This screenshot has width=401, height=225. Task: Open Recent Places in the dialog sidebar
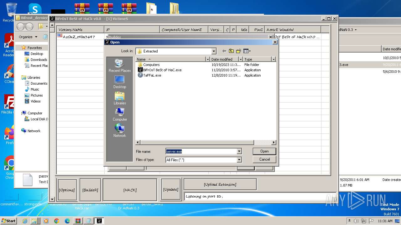120,66
